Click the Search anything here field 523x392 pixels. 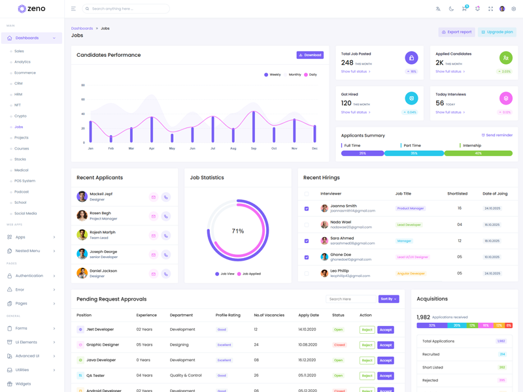click(x=127, y=9)
